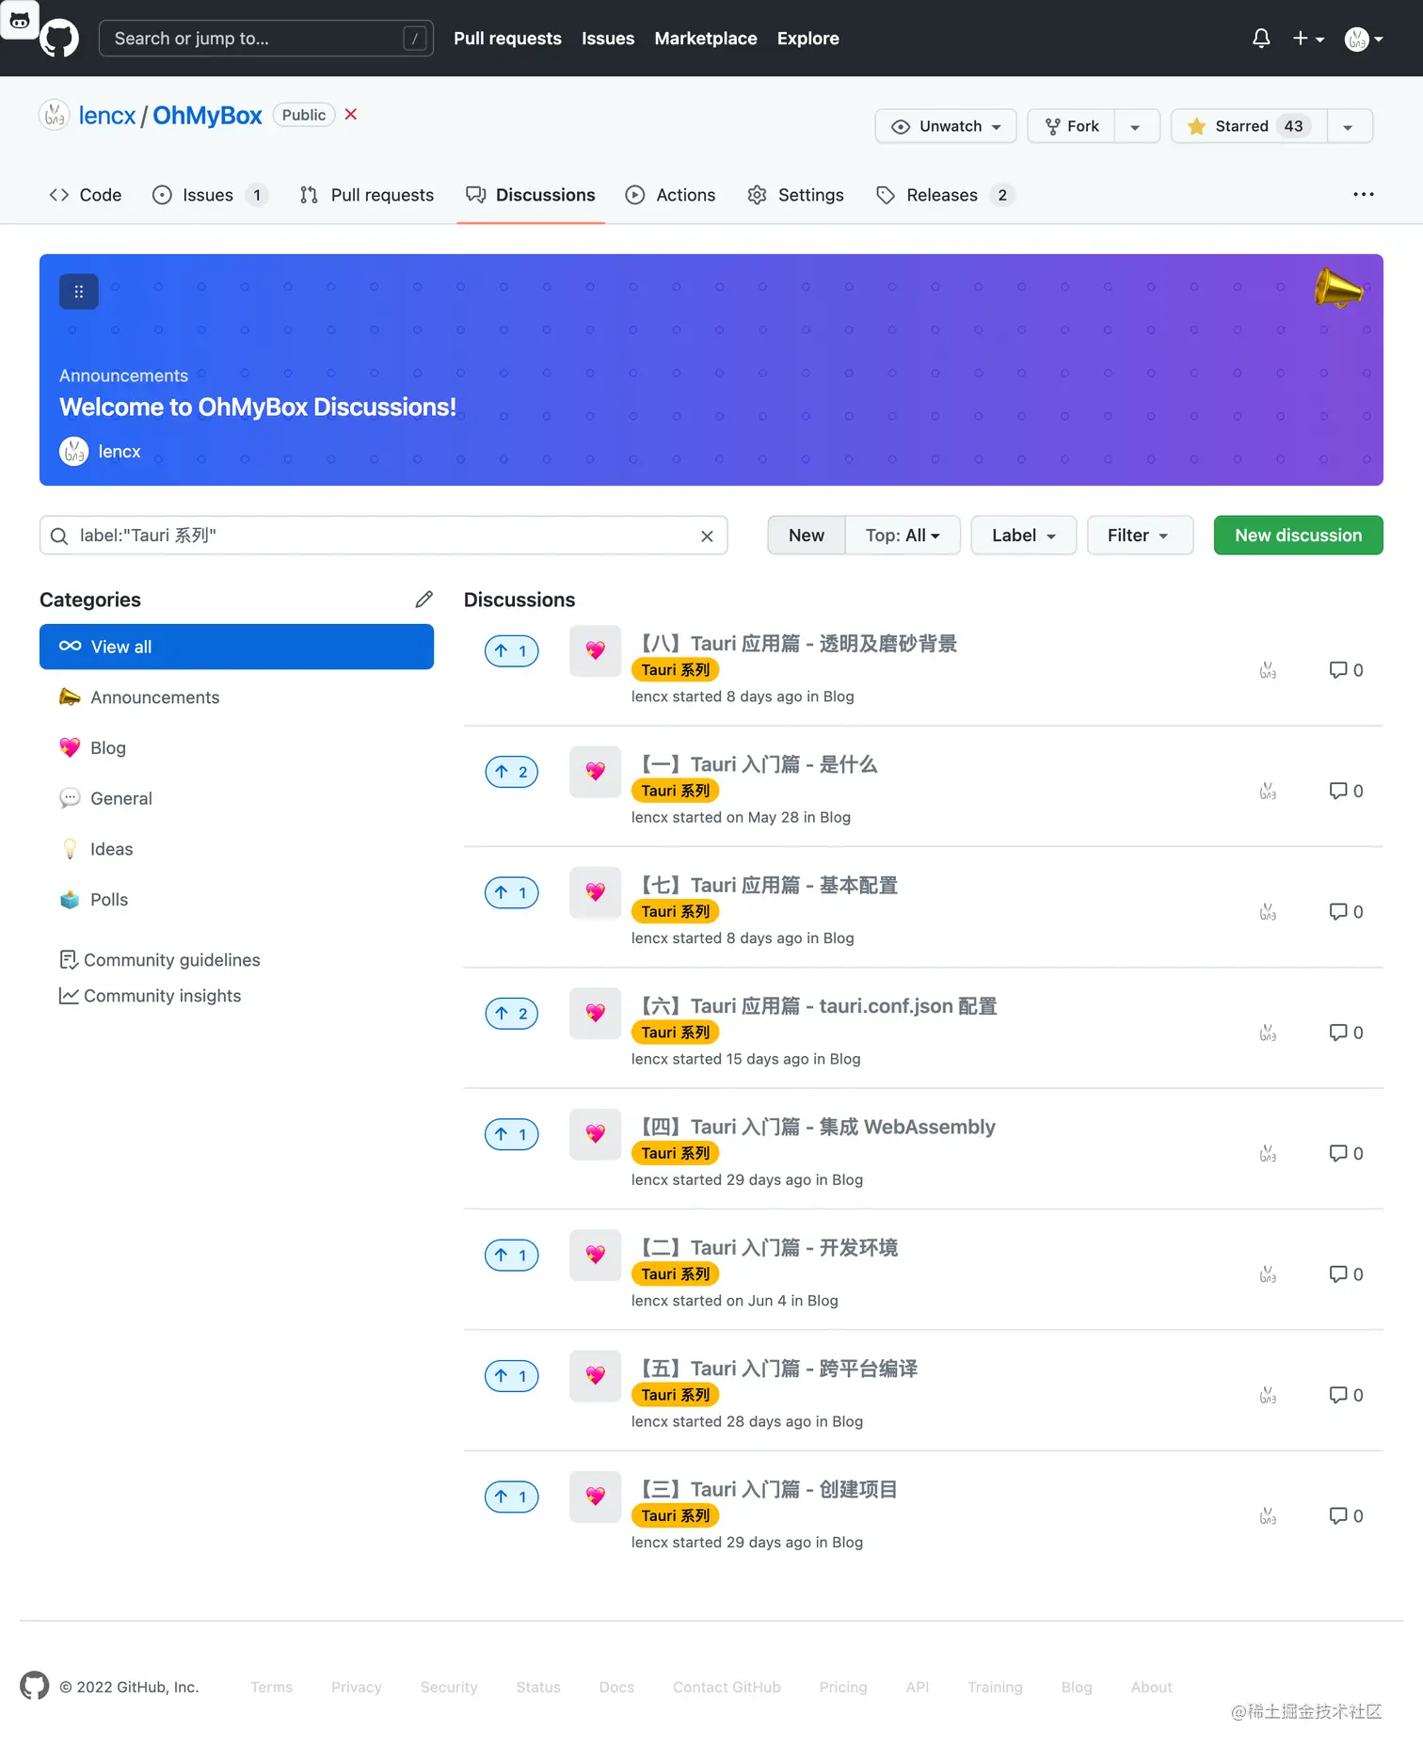Upvote the tauri.conf.json 配置 discussion

(x=512, y=1014)
